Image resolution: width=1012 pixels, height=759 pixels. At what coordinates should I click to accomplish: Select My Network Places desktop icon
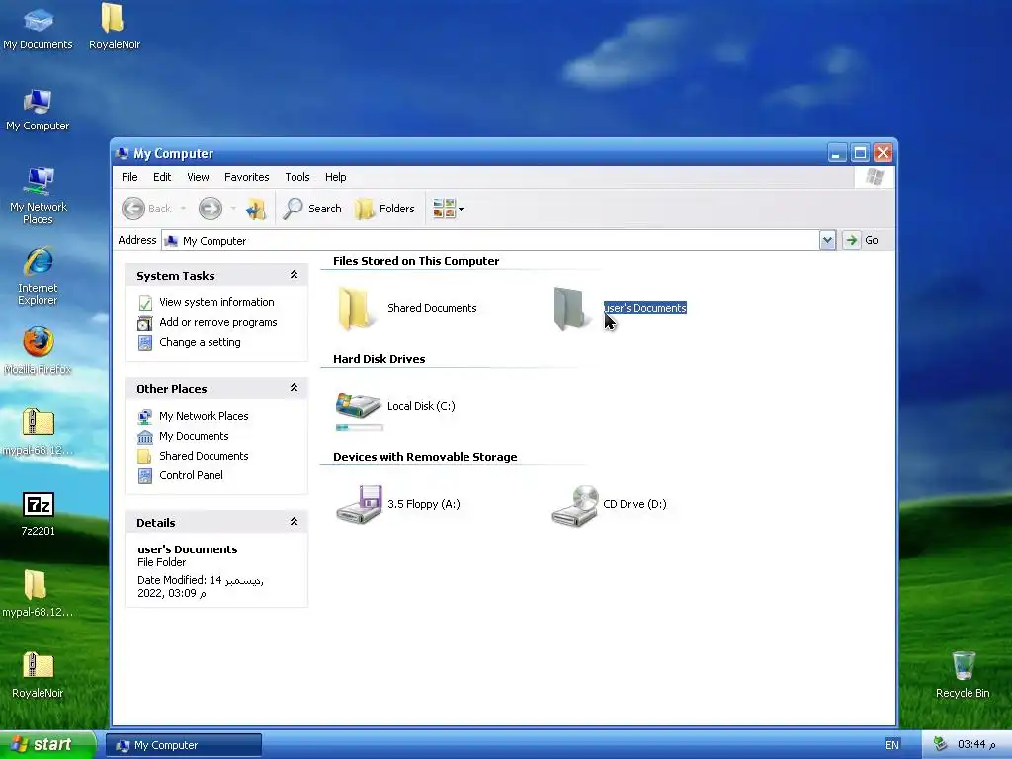pyautogui.click(x=39, y=196)
